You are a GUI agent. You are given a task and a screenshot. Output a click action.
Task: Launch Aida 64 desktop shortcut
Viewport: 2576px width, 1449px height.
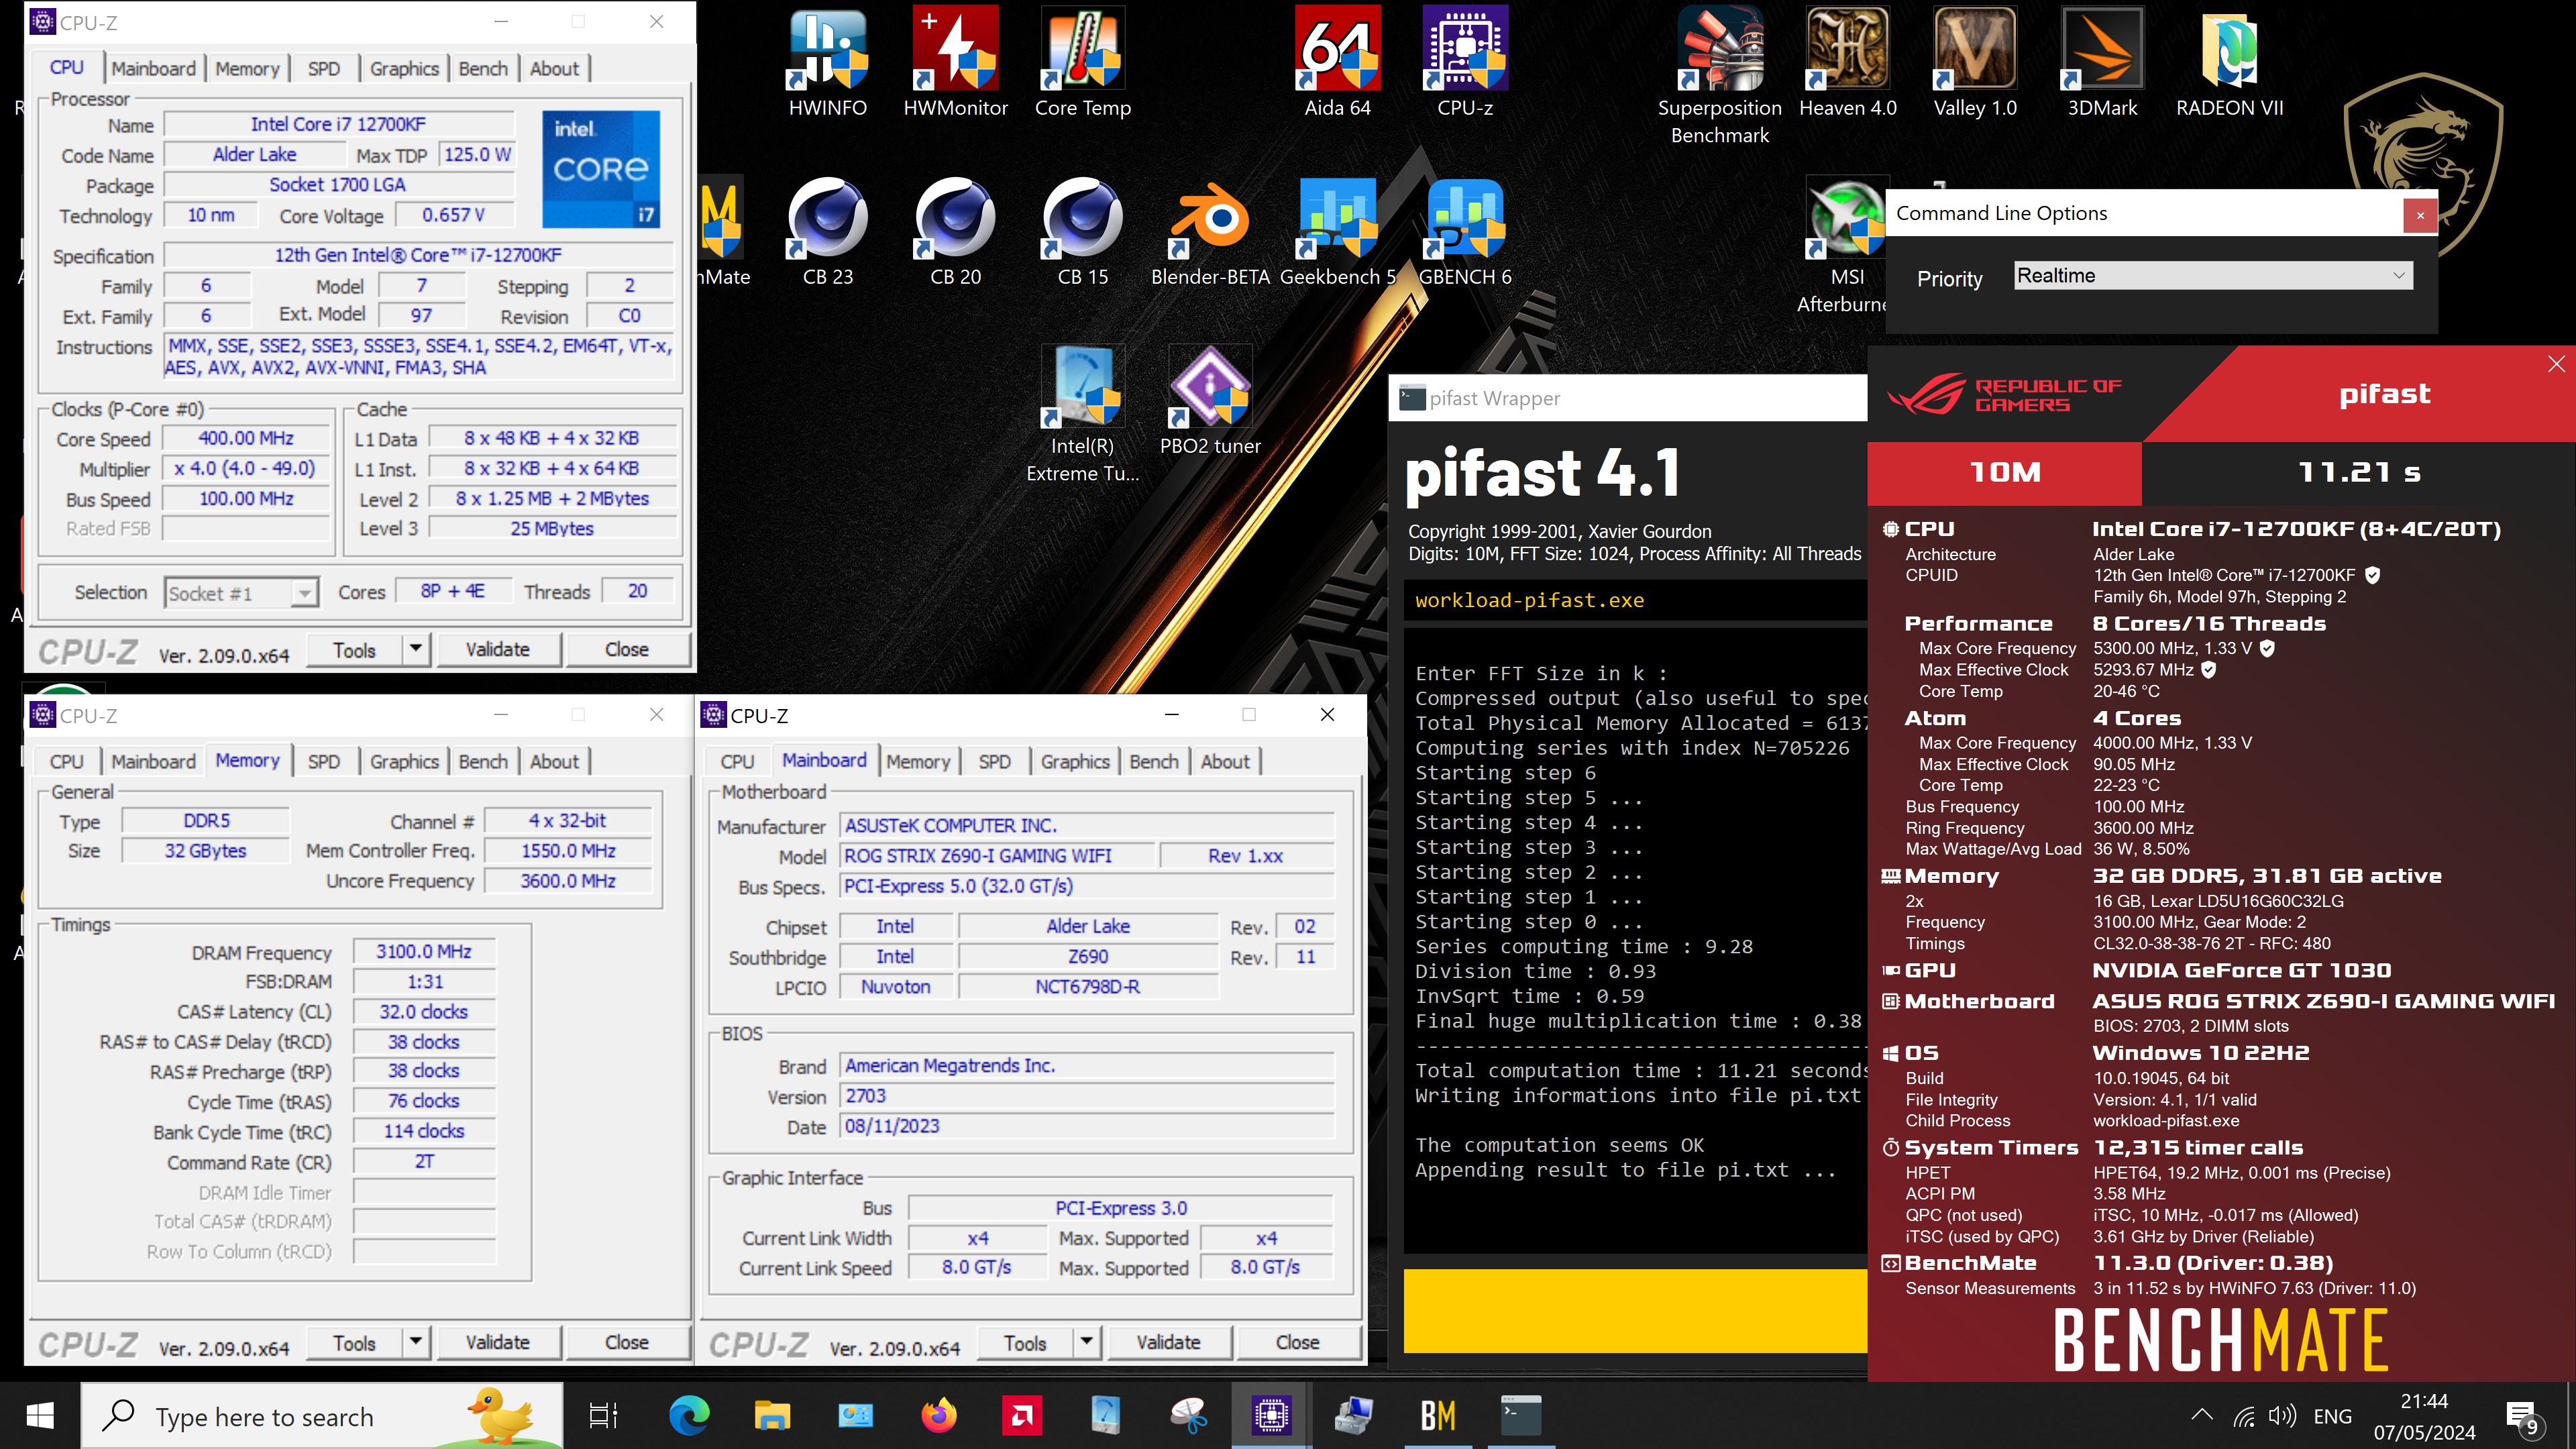tap(1337, 63)
